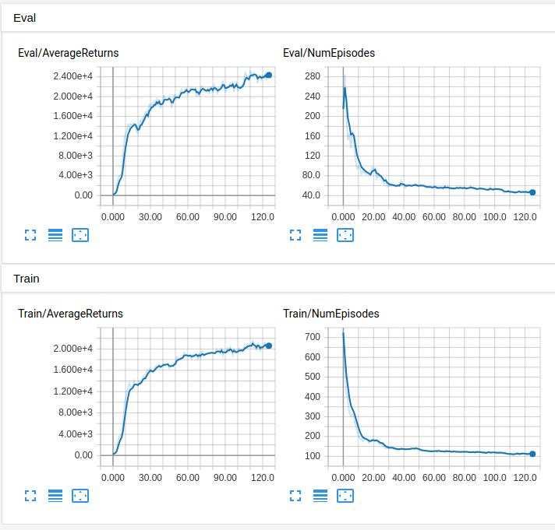Click the last data point on Eval/AverageReturns
The image size is (555, 530).
269,75
